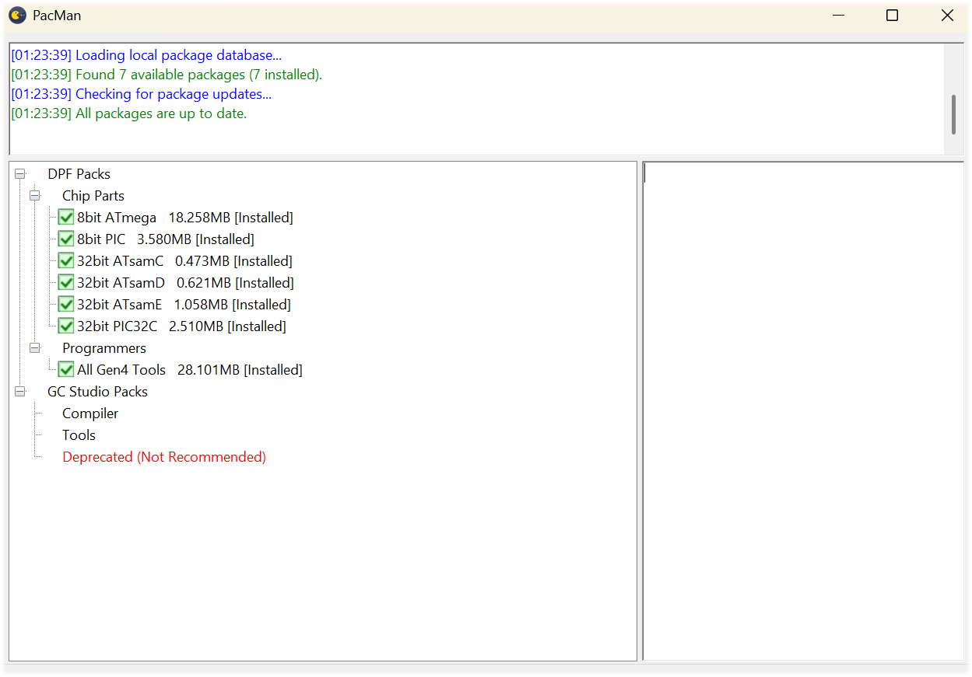Select the All Gen4 Tools label

click(121, 370)
